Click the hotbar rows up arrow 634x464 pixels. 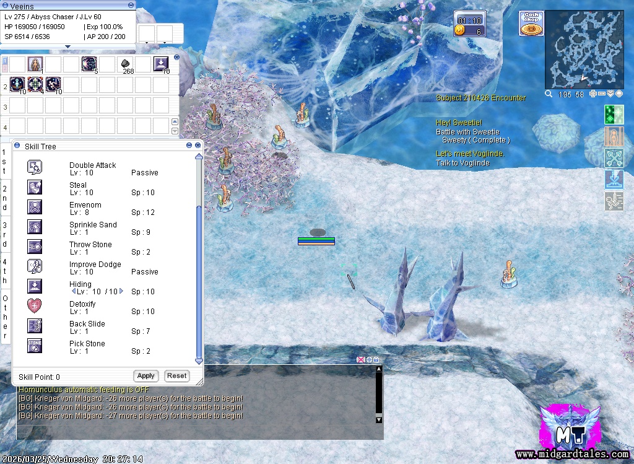[175, 122]
